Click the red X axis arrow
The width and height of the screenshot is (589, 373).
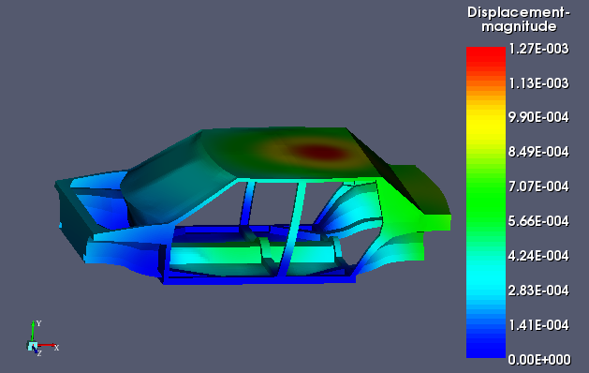point(47,345)
